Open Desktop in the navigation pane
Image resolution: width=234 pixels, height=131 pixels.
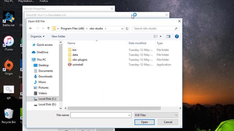pyautogui.click(x=41, y=65)
